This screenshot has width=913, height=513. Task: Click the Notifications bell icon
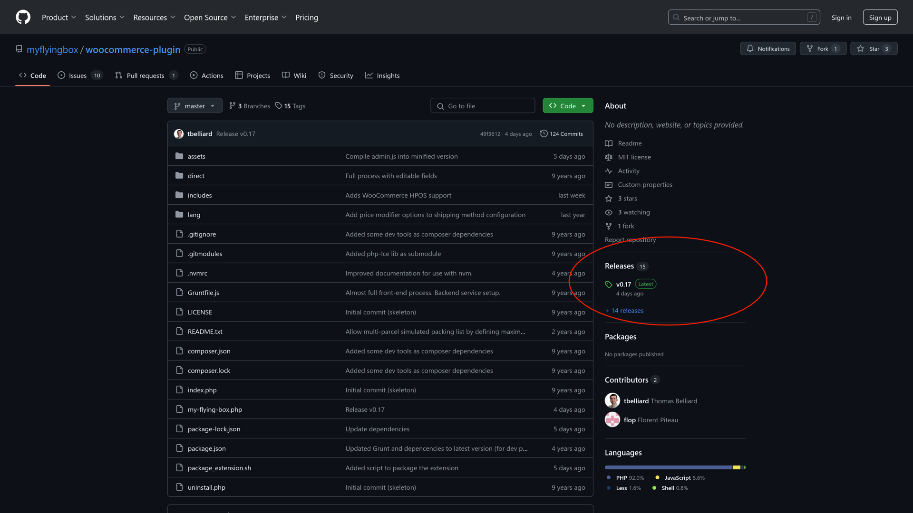750,48
